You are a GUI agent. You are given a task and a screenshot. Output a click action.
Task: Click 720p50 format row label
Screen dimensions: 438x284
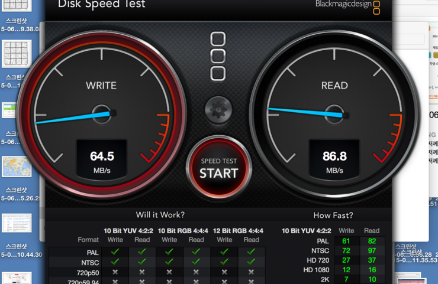(x=88, y=273)
